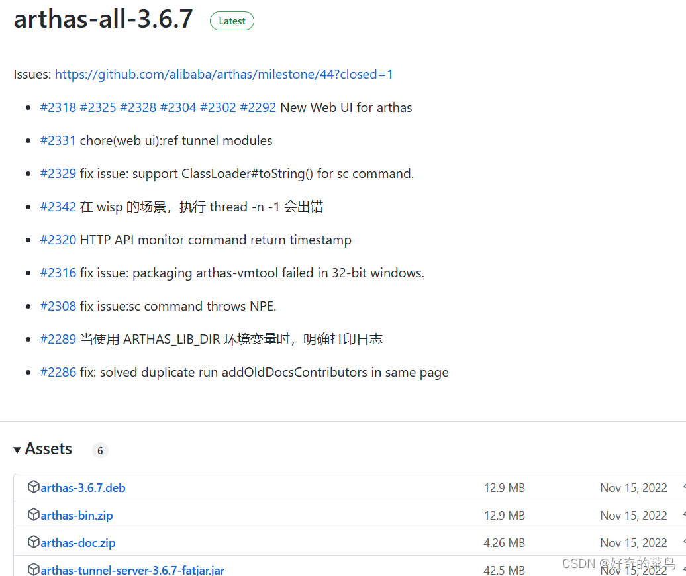The height and width of the screenshot is (576, 686).
Task: Open issue #2342 about wisp thread error
Action: click(58, 206)
